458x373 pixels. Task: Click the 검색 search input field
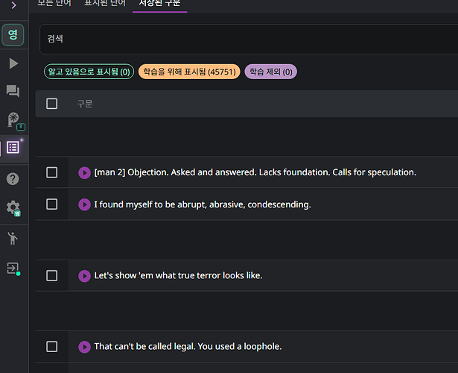point(246,39)
